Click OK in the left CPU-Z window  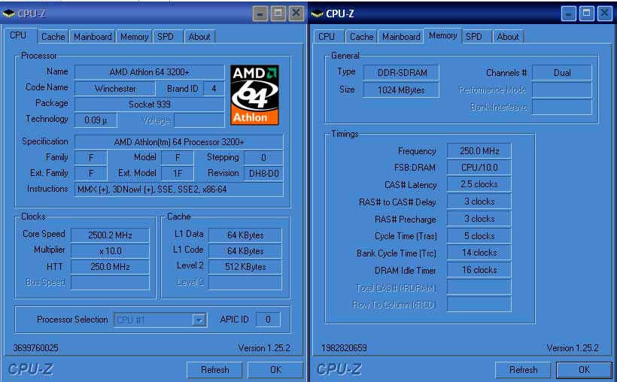tap(275, 370)
